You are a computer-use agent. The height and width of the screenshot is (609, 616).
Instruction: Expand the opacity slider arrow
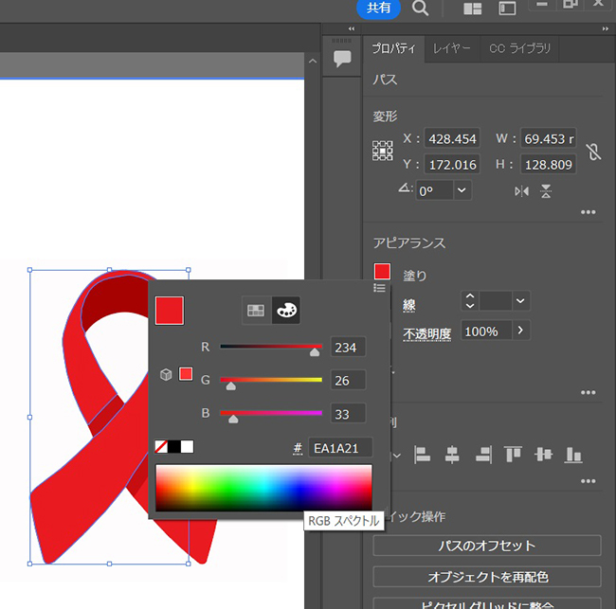[519, 331]
